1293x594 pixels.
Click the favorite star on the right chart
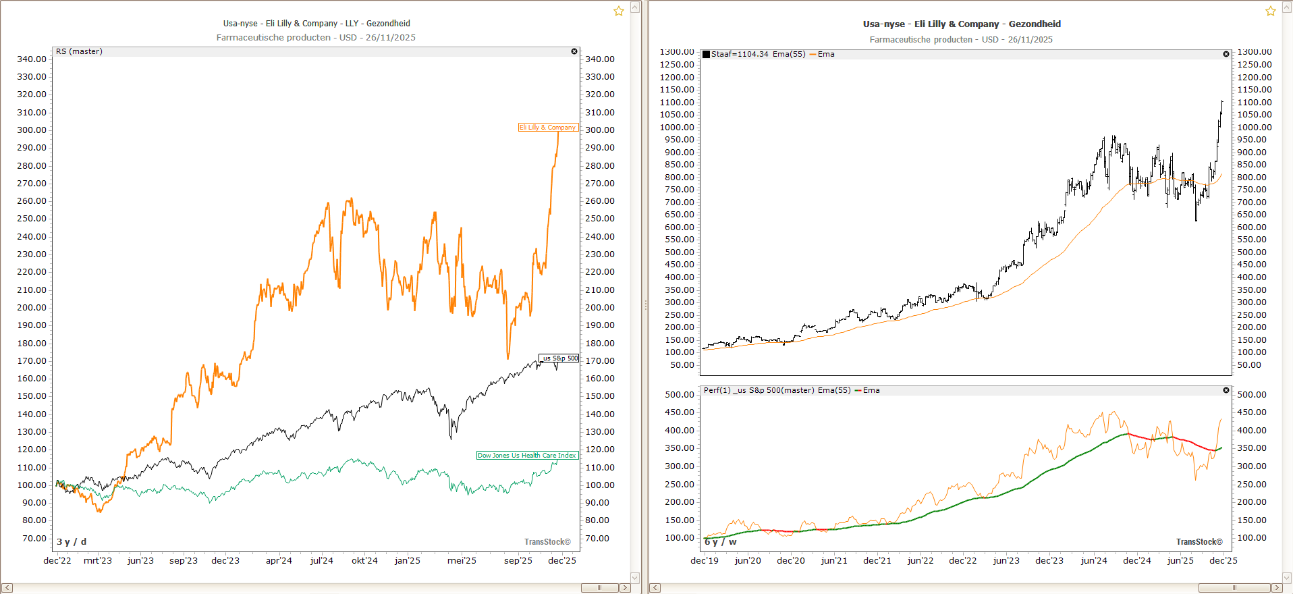coord(1270,11)
